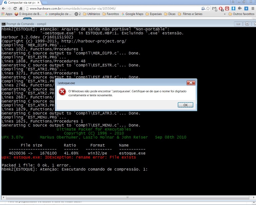The image size is (256, 205).
Task: Open the bookmark labeled '2'
Action: pos(78,14)
